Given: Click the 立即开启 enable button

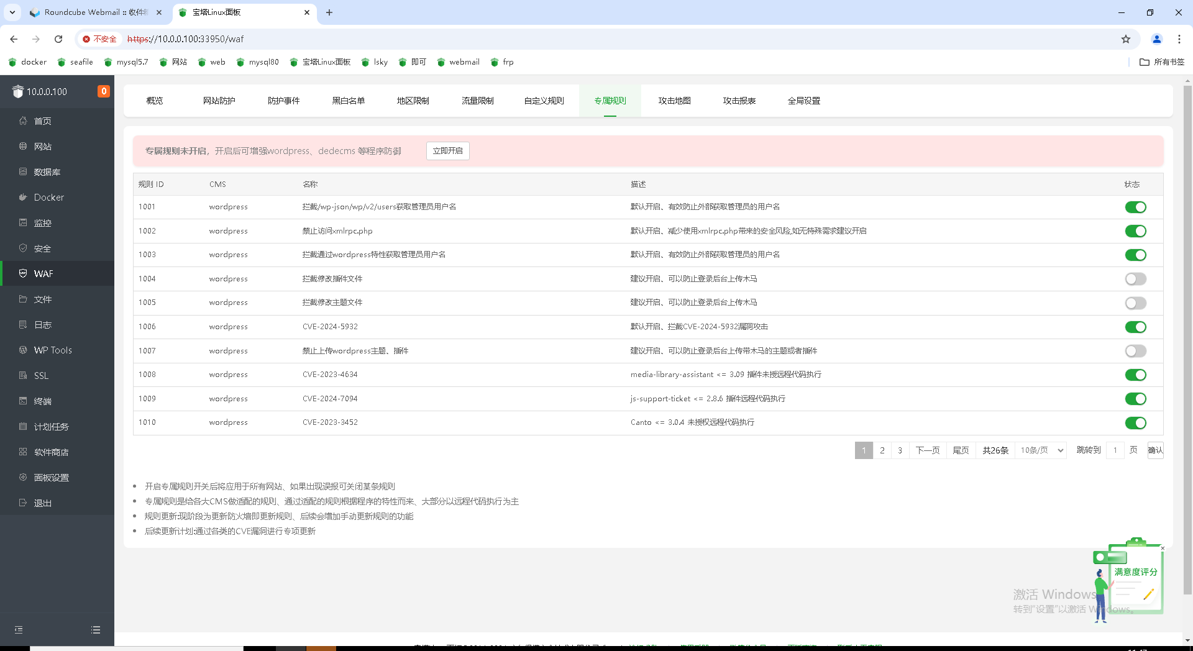Looking at the screenshot, I should tap(448, 151).
